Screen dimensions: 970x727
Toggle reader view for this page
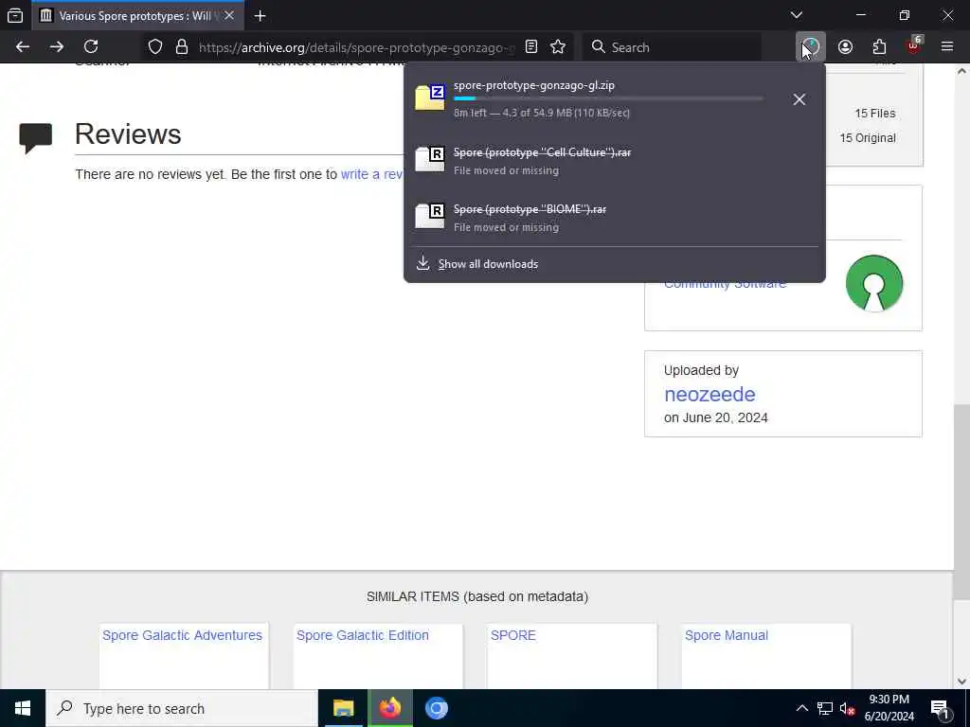pos(530,47)
